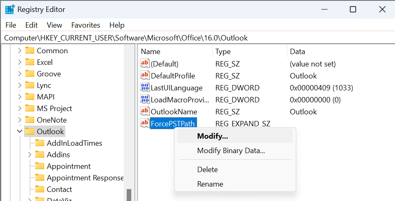
Task: Open the Favorites menu
Action: pyautogui.click(x=86, y=25)
